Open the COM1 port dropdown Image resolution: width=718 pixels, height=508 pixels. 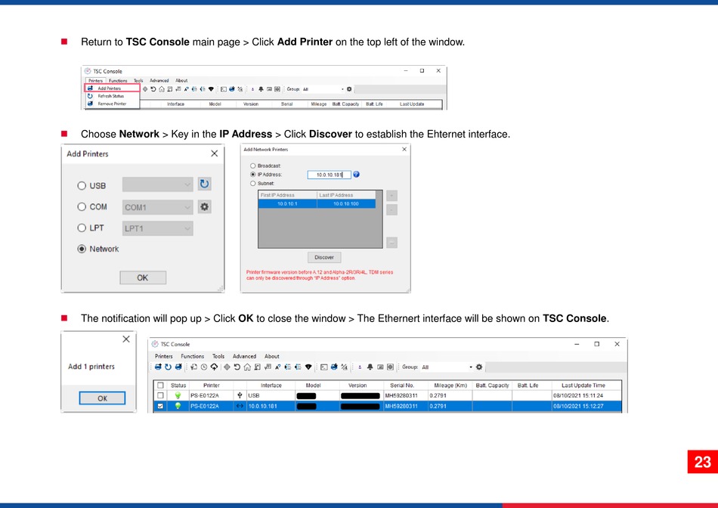tap(157, 207)
